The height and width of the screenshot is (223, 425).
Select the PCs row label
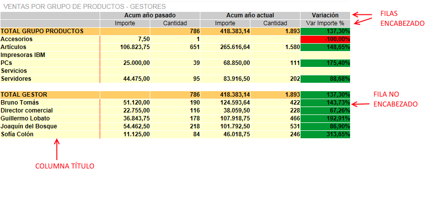pos(6,63)
